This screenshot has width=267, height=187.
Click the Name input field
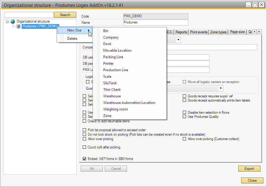pos(155,23)
